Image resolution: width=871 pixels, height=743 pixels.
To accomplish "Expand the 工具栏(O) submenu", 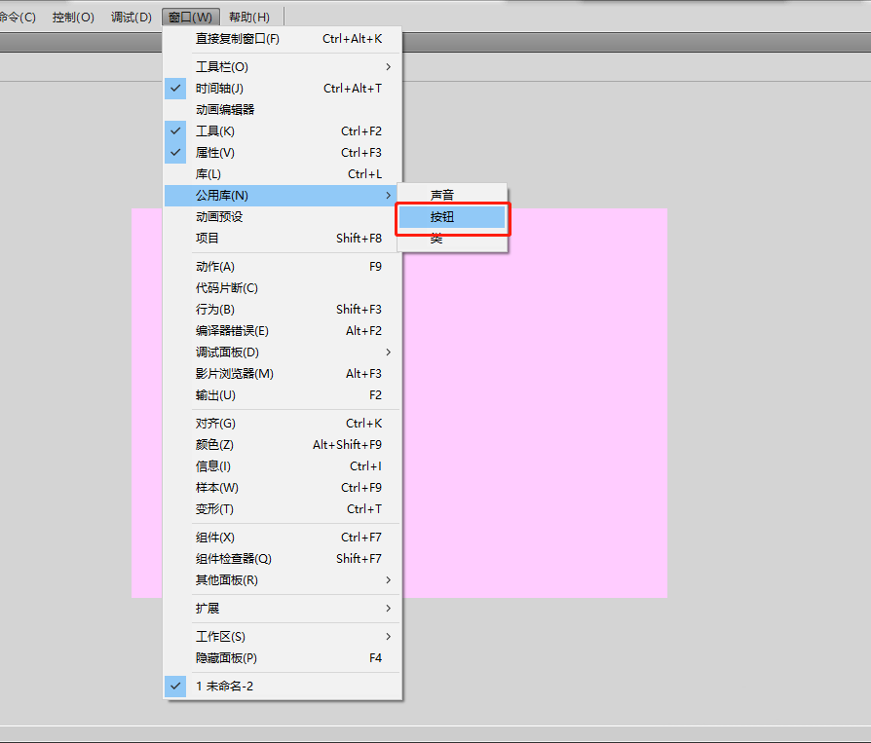I will point(283,67).
